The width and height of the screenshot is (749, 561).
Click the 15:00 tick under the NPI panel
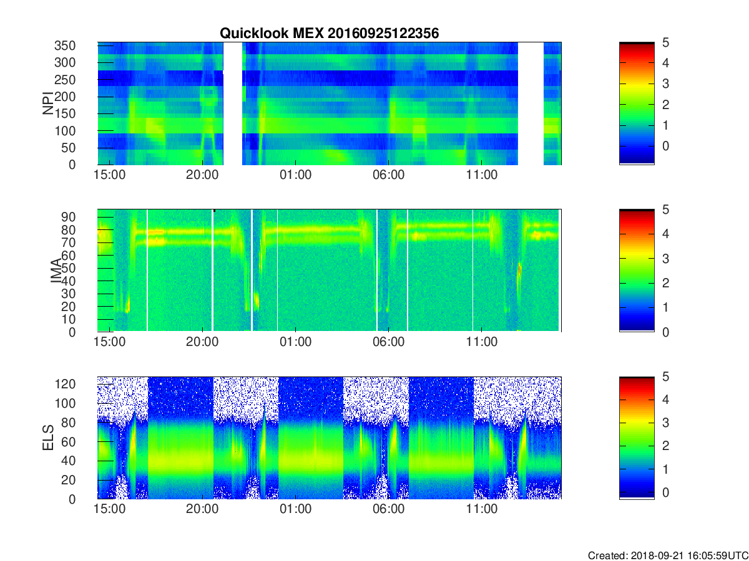[x=109, y=175]
